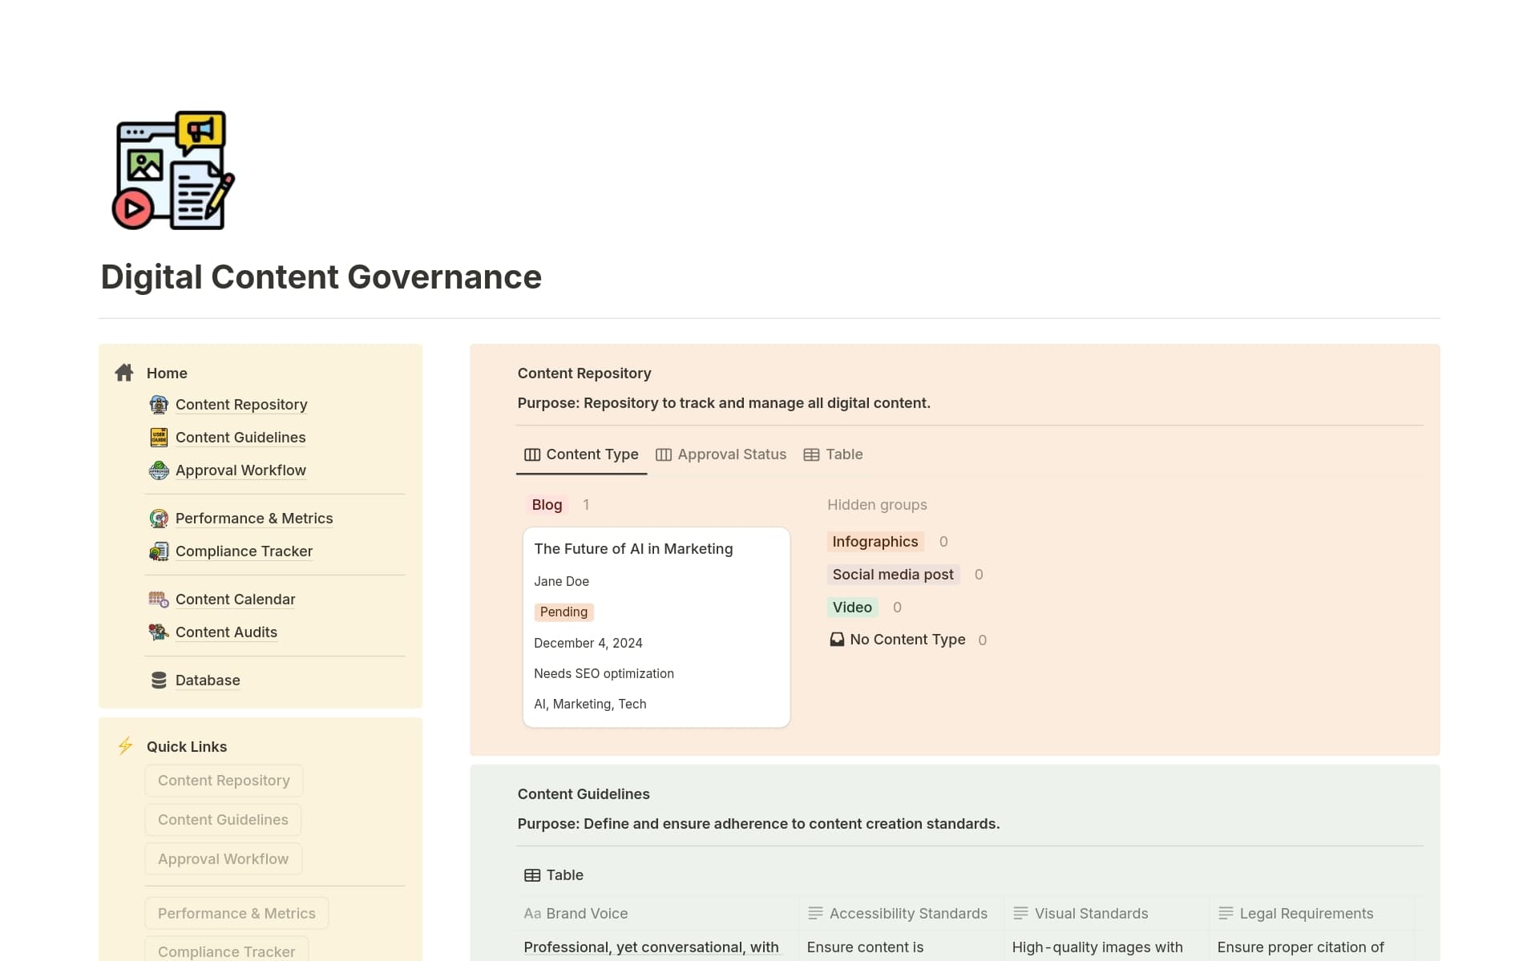Click the Approval Workflow globe icon
Viewport: 1539px width, 961px height.
tap(159, 470)
